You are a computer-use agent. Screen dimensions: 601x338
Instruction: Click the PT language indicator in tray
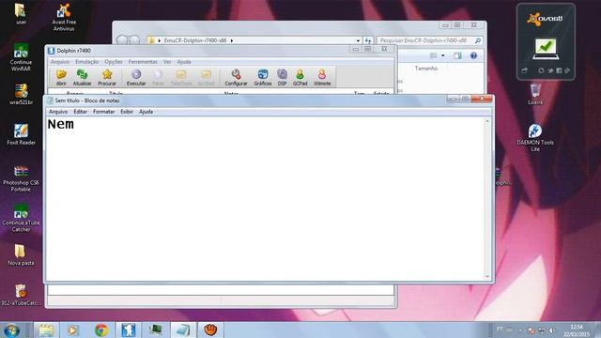[500, 329]
